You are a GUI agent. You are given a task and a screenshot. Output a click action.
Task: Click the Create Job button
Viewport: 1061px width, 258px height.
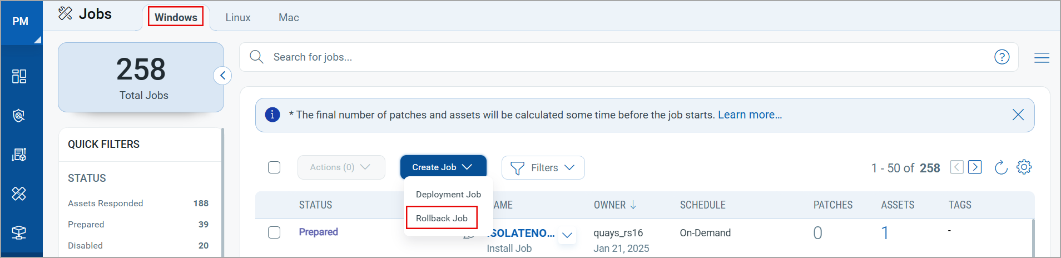tap(443, 167)
